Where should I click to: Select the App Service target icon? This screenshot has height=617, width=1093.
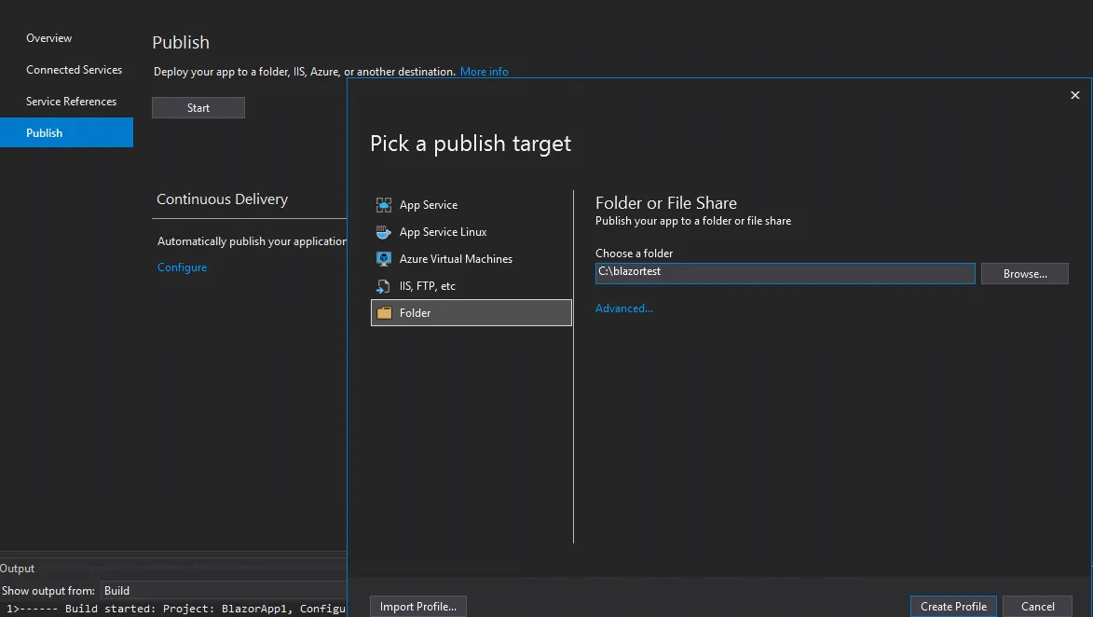pos(383,205)
